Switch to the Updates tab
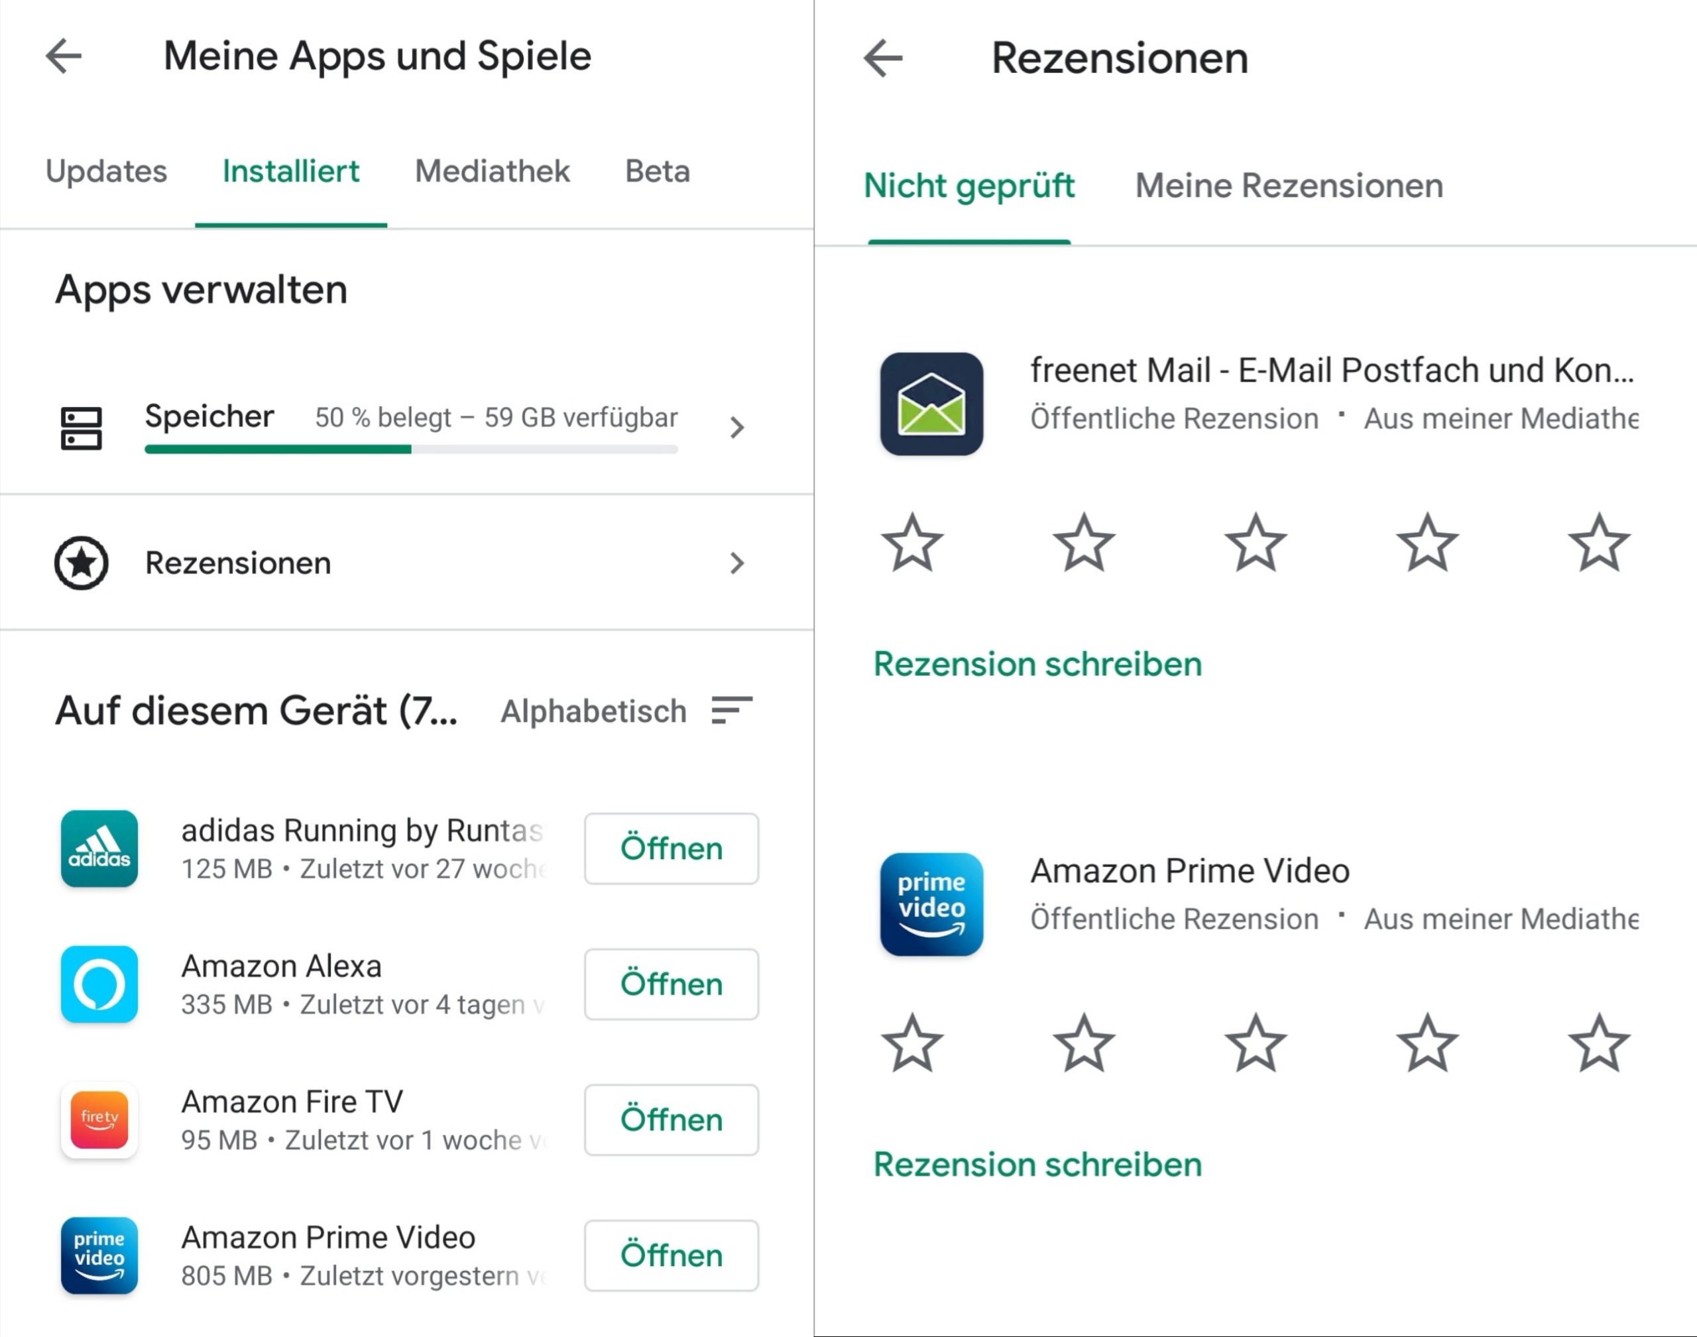The image size is (1697, 1337). tap(107, 170)
